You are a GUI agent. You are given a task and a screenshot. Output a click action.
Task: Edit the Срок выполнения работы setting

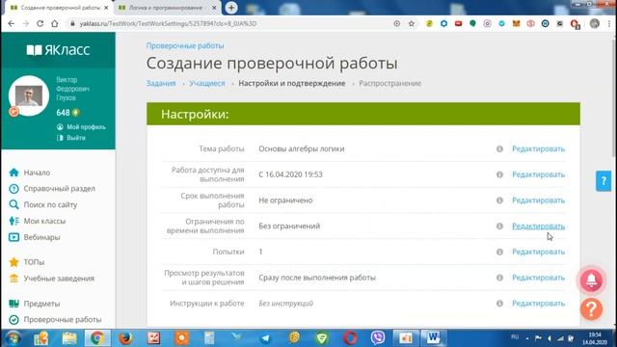coord(538,200)
